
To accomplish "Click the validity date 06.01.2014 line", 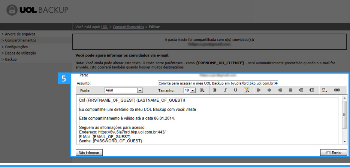I will 127,118.
